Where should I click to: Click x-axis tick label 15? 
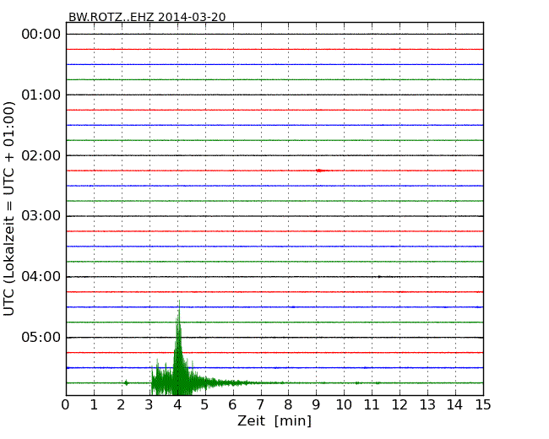pos(483,405)
